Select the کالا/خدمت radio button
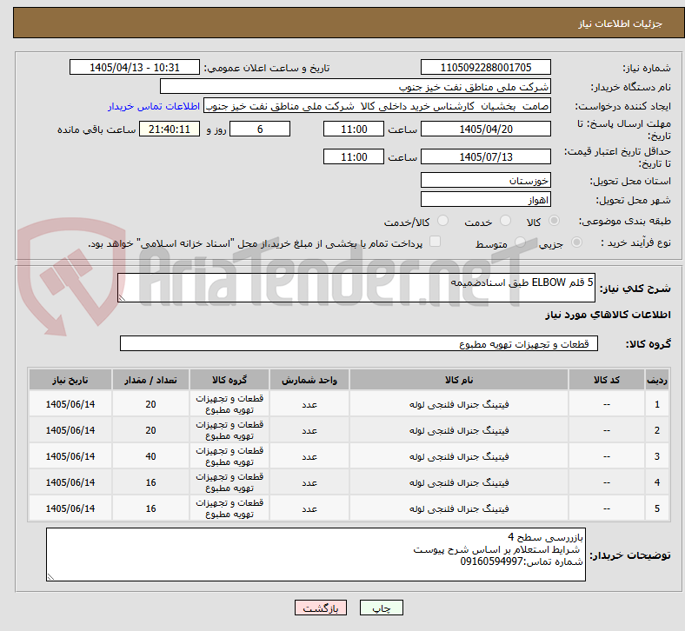Screen dimensions: 685x631 point(443,221)
